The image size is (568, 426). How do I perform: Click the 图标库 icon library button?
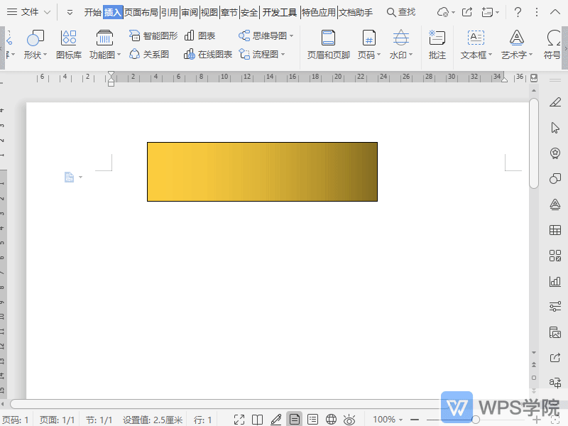coord(69,44)
